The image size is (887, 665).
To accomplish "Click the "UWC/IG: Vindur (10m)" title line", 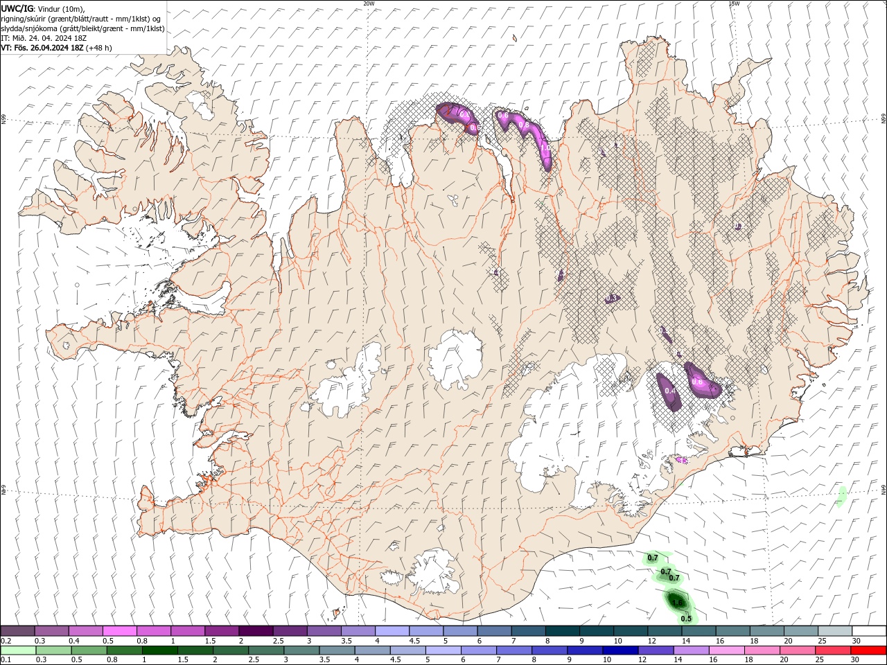I will tap(42, 8).
